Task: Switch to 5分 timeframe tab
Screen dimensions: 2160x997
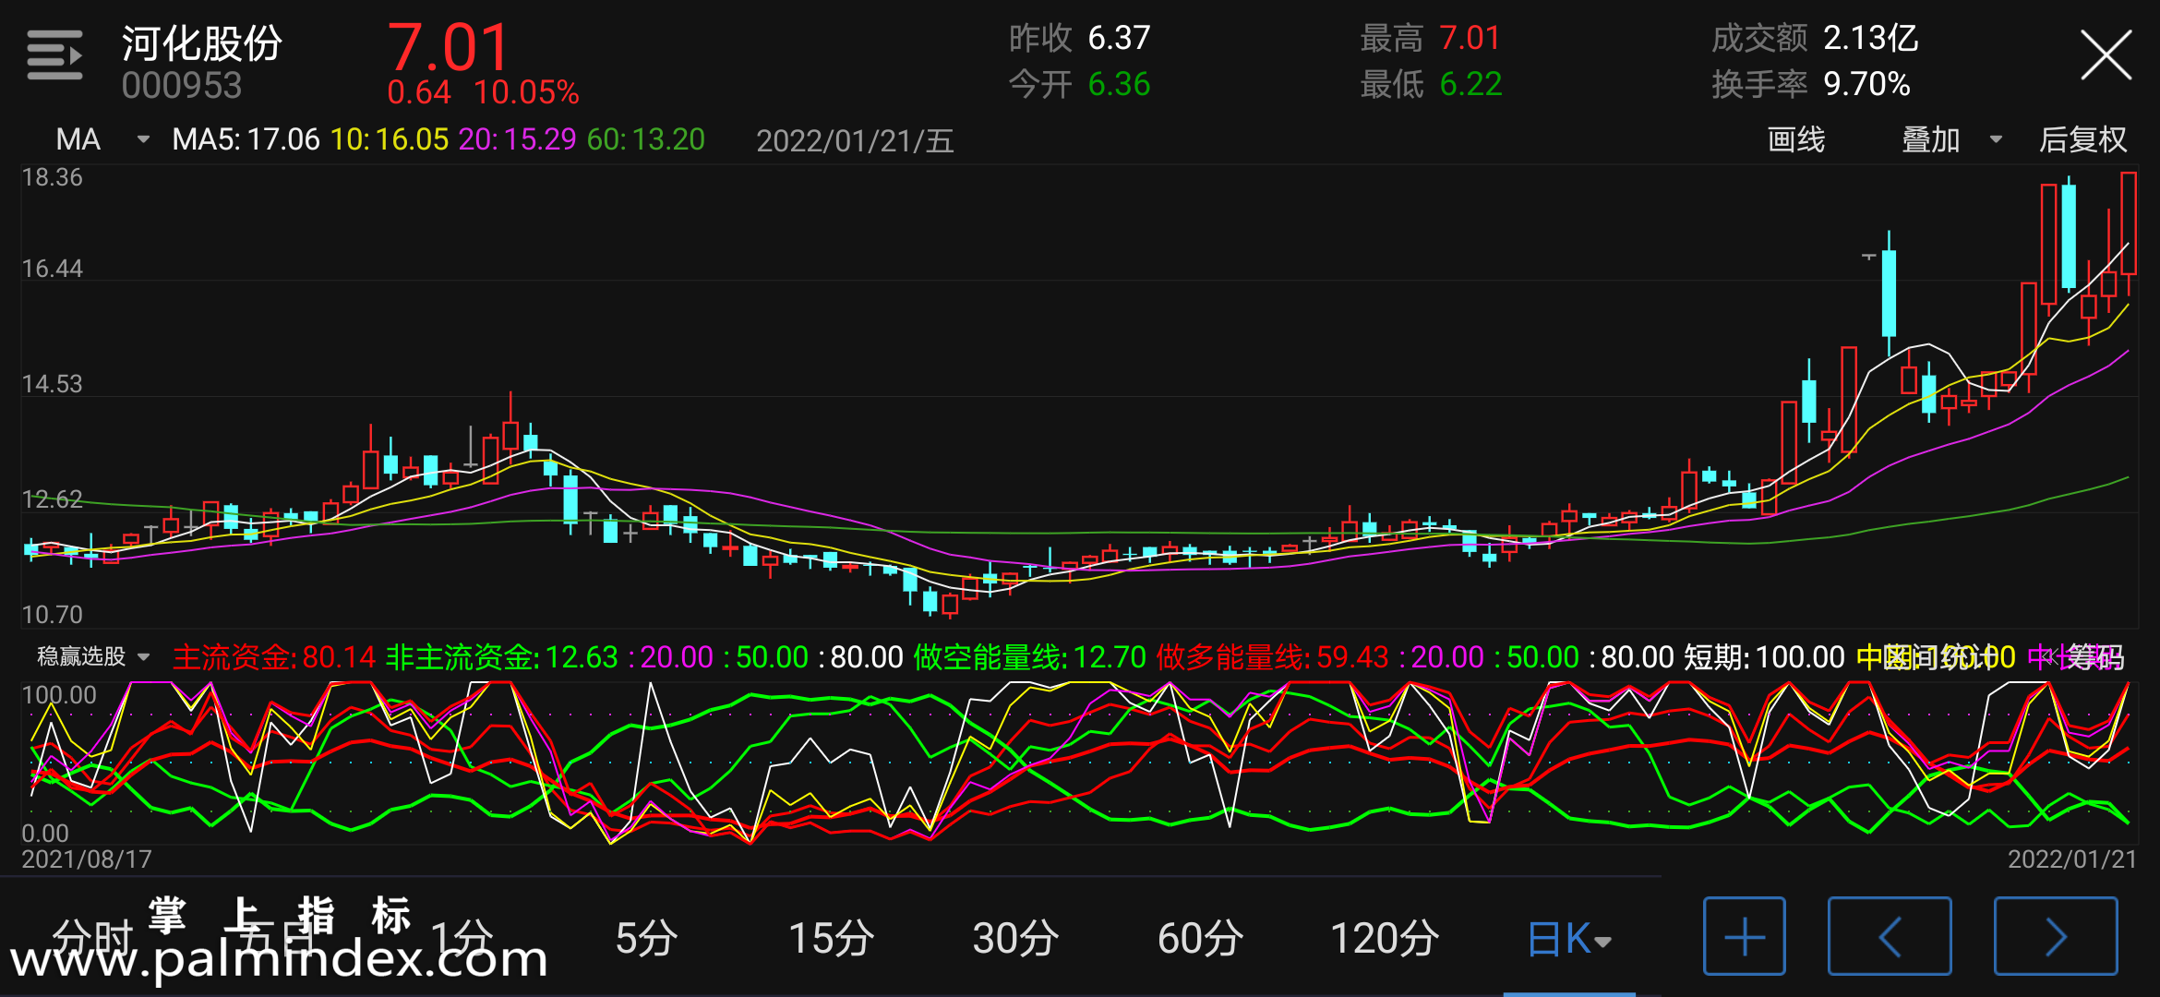Action: click(646, 939)
